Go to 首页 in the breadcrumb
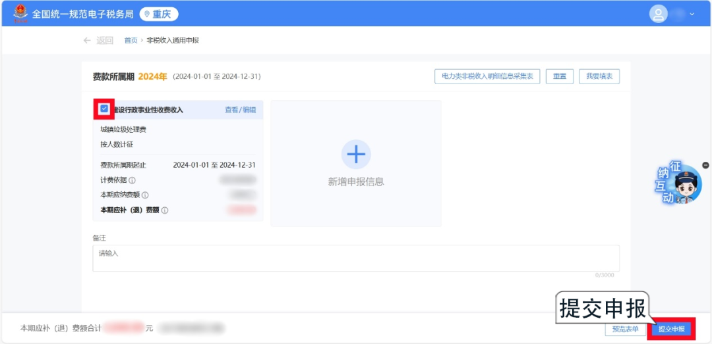The width and height of the screenshot is (712, 344). point(131,40)
